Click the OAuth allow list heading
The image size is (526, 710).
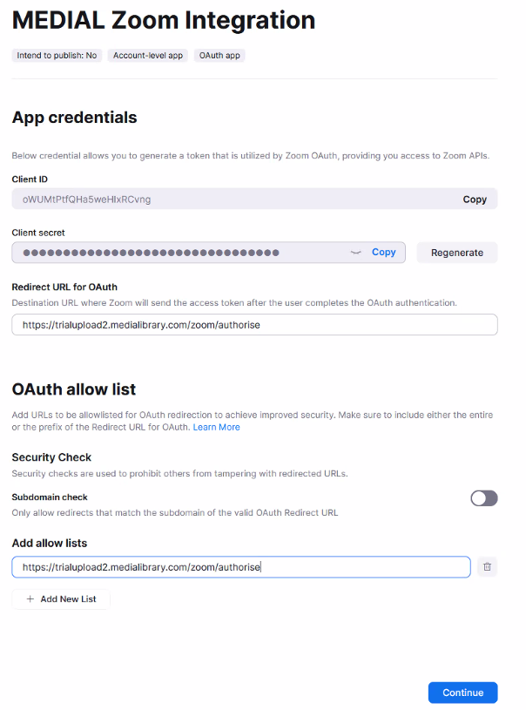pyautogui.click(x=74, y=389)
